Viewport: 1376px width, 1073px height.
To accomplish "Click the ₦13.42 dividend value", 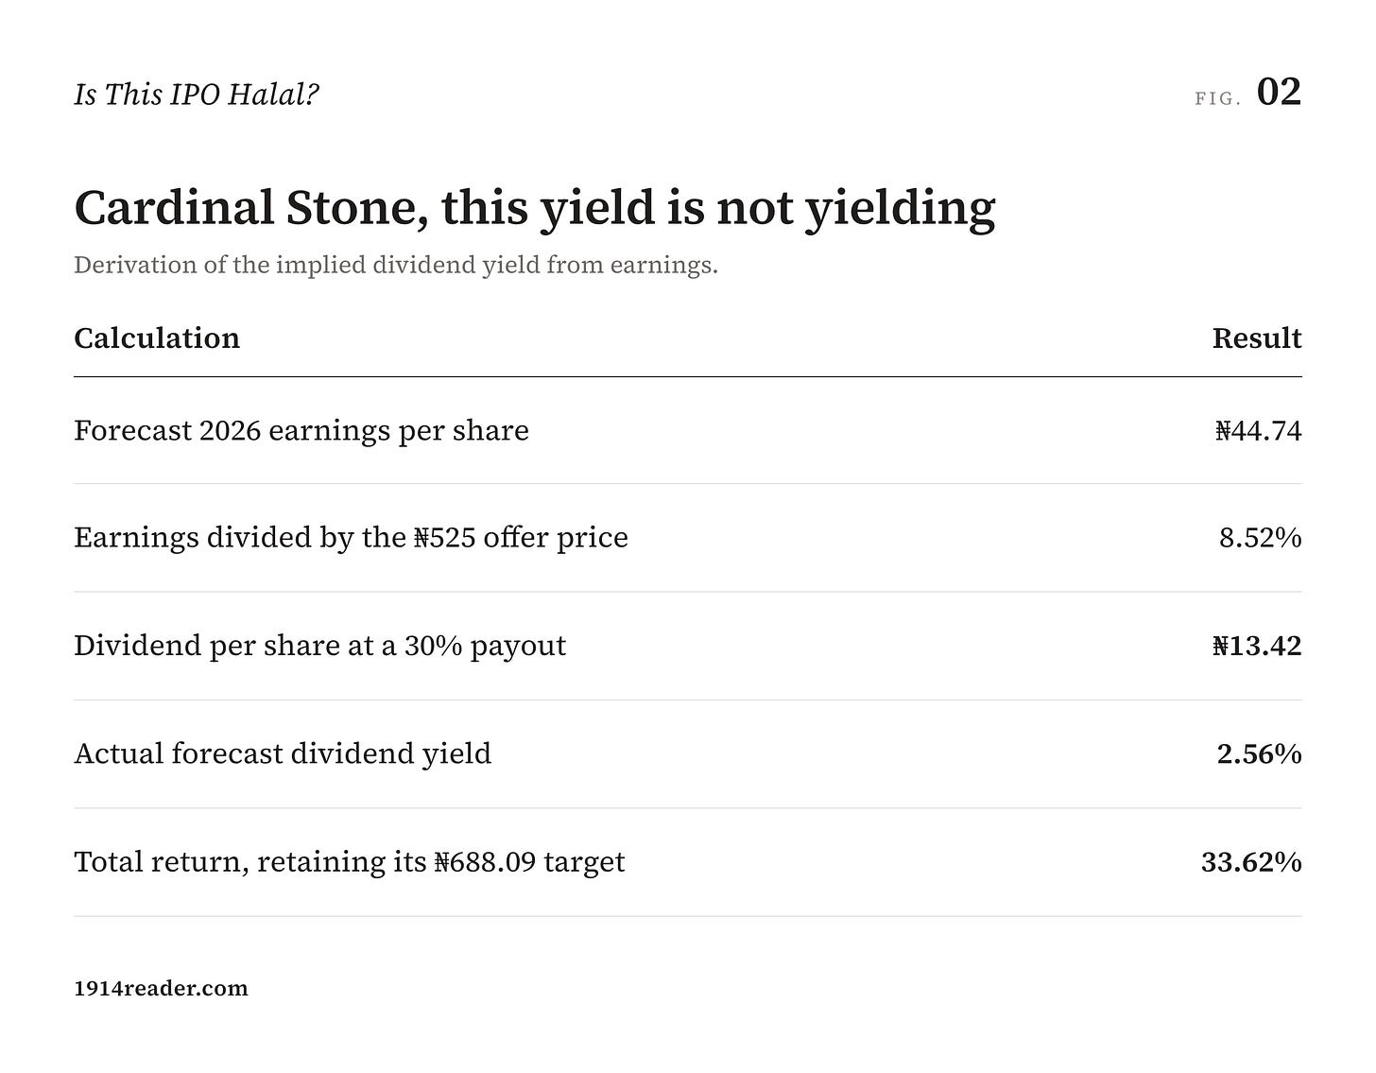I will (x=1257, y=646).
